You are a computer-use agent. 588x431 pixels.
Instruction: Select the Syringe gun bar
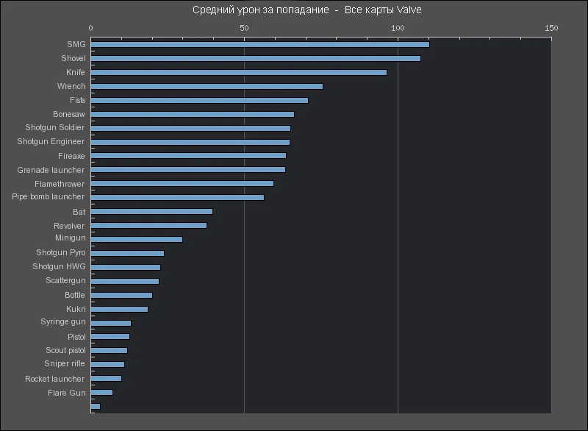coord(111,323)
